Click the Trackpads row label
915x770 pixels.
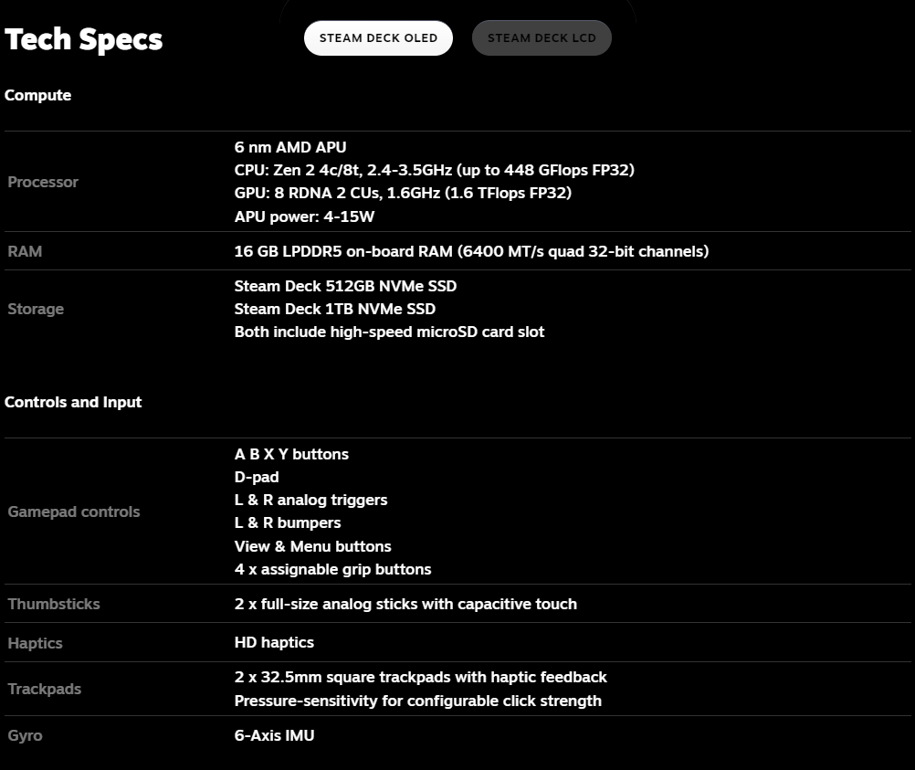[45, 690]
